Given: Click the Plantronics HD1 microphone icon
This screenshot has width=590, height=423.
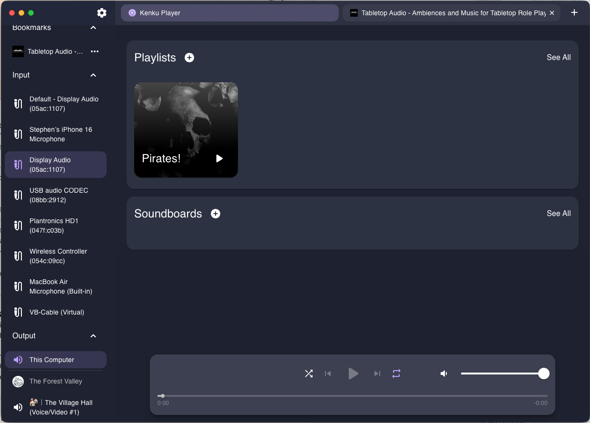Looking at the screenshot, I should coord(18,226).
